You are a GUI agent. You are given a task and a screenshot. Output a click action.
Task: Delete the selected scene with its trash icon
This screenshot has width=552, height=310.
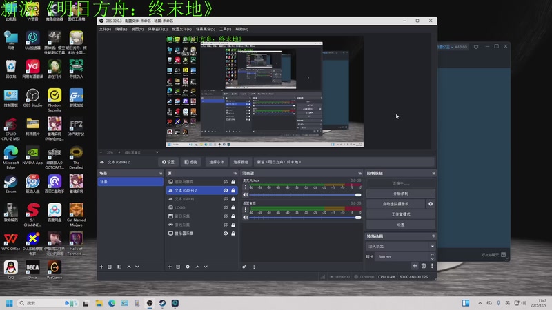click(110, 267)
